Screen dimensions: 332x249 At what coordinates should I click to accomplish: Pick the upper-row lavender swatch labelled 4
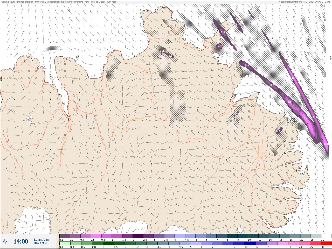179,236
